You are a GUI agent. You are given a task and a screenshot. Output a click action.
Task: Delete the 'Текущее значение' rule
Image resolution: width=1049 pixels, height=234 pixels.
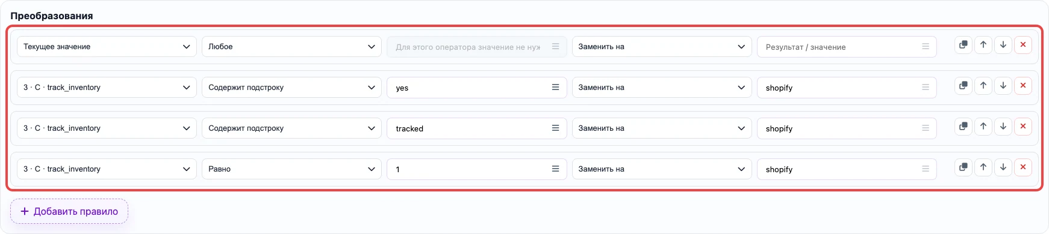tap(1023, 45)
